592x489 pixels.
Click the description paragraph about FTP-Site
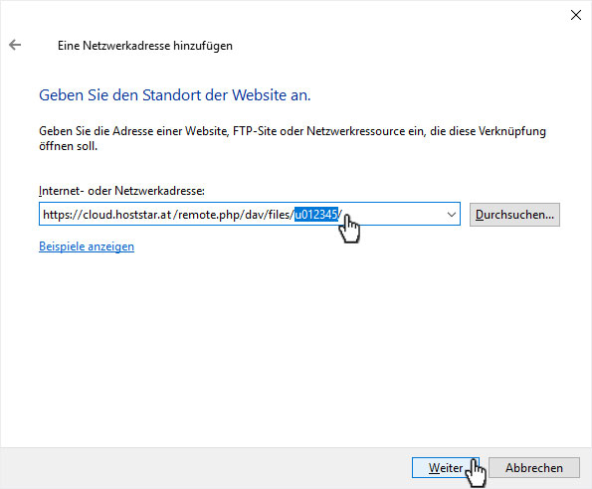293,138
